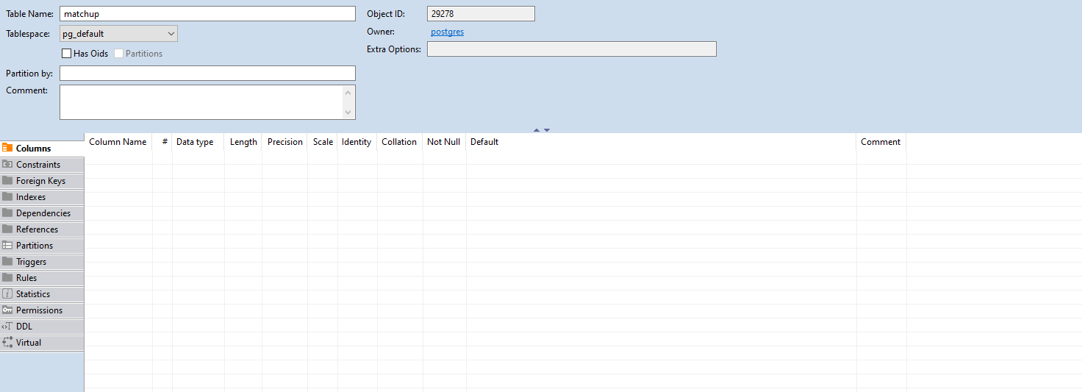Viewport: 1082px width, 392px height.
Task: Switch to the Rules tab
Action: 42,278
